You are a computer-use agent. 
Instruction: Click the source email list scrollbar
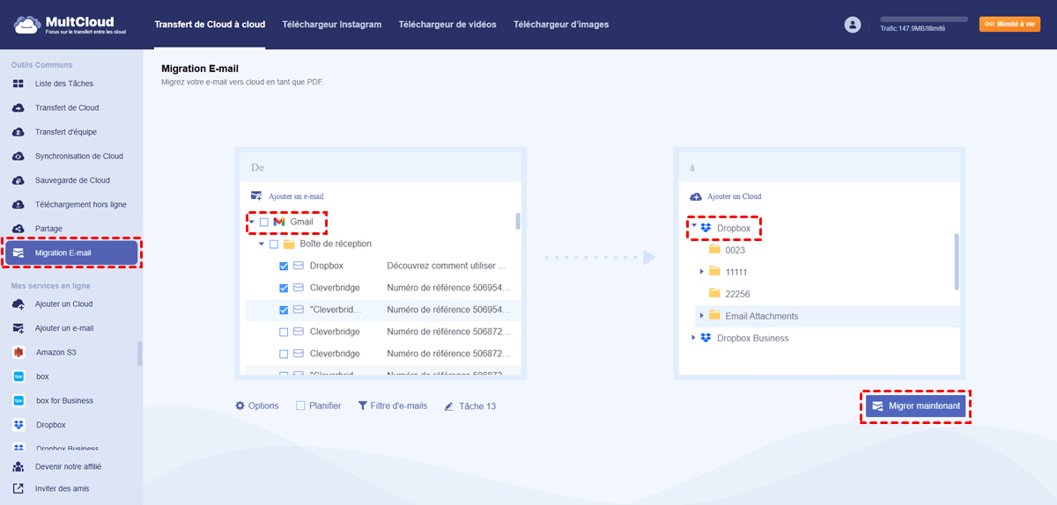point(518,221)
